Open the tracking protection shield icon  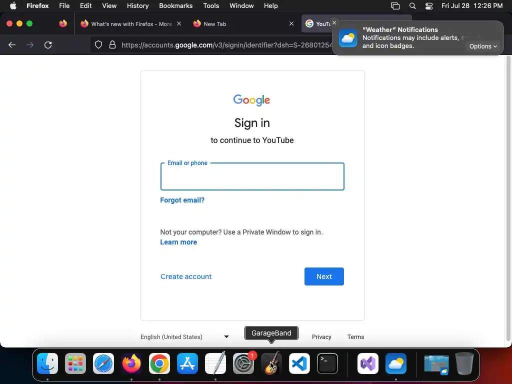98,44
